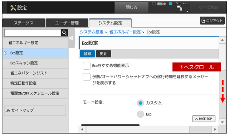Click the システム設定 breadcrumb link

point(92,32)
